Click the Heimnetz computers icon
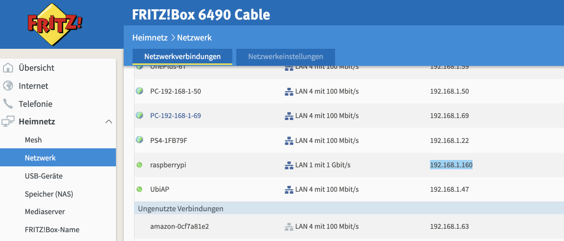 tap(8, 122)
